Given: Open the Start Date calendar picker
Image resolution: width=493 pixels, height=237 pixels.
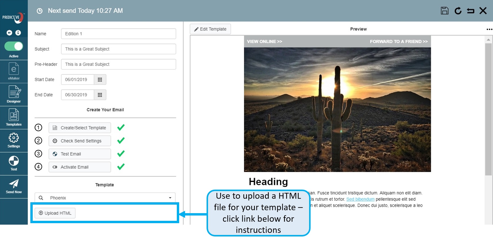Looking at the screenshot, I should [x=100, y=79].
